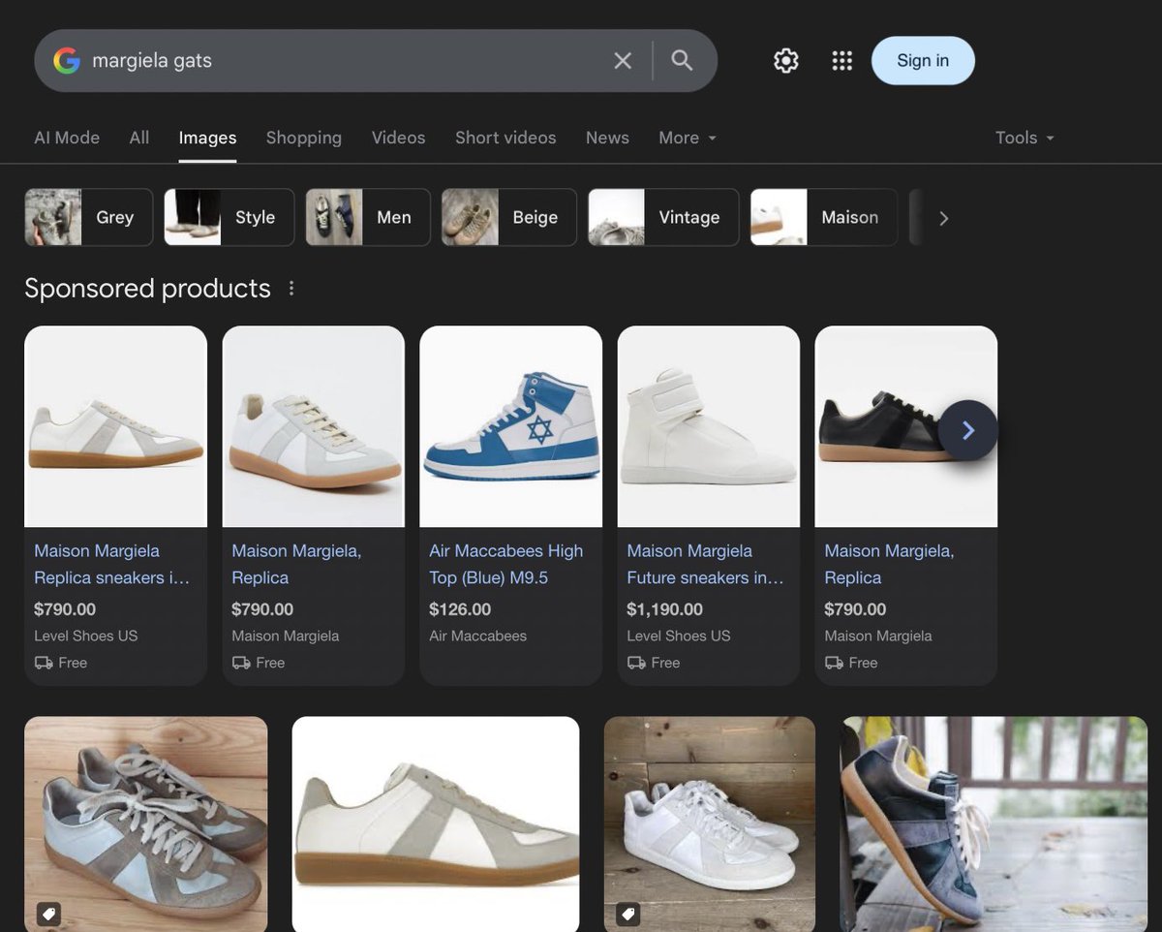Clear the search query with X icon
Screen dimensions: 1162x932
point(623,61)
